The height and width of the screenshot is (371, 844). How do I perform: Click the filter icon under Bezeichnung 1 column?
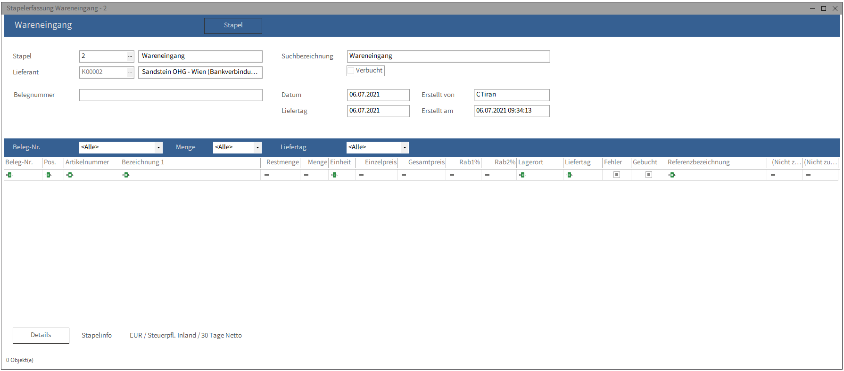click(x=126, y=175)
